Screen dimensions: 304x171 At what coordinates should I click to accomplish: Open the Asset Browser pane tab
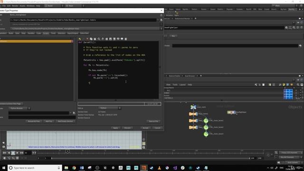click(190, 76)
